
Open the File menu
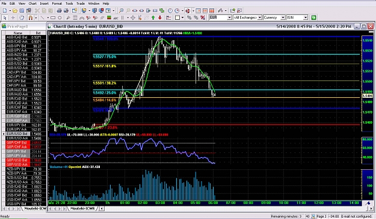4,4
